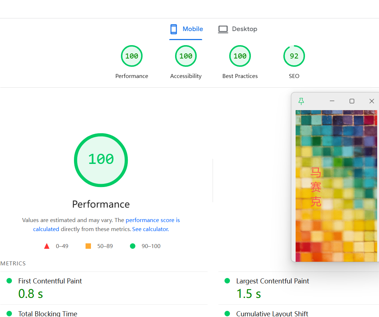Image resolution: width=379 pixels, height=317 pixels.
Task: Click the Performance label under top gauge
Action: pyautogui.click(x=132, y=76)
